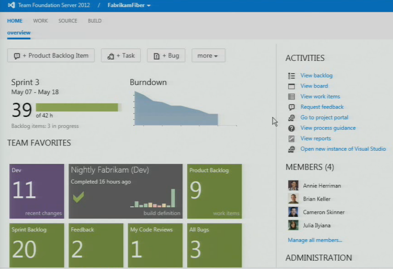Open the Dev recent changes tile
The width and height of the screenshot is (393, 269).
click(37, 191)
